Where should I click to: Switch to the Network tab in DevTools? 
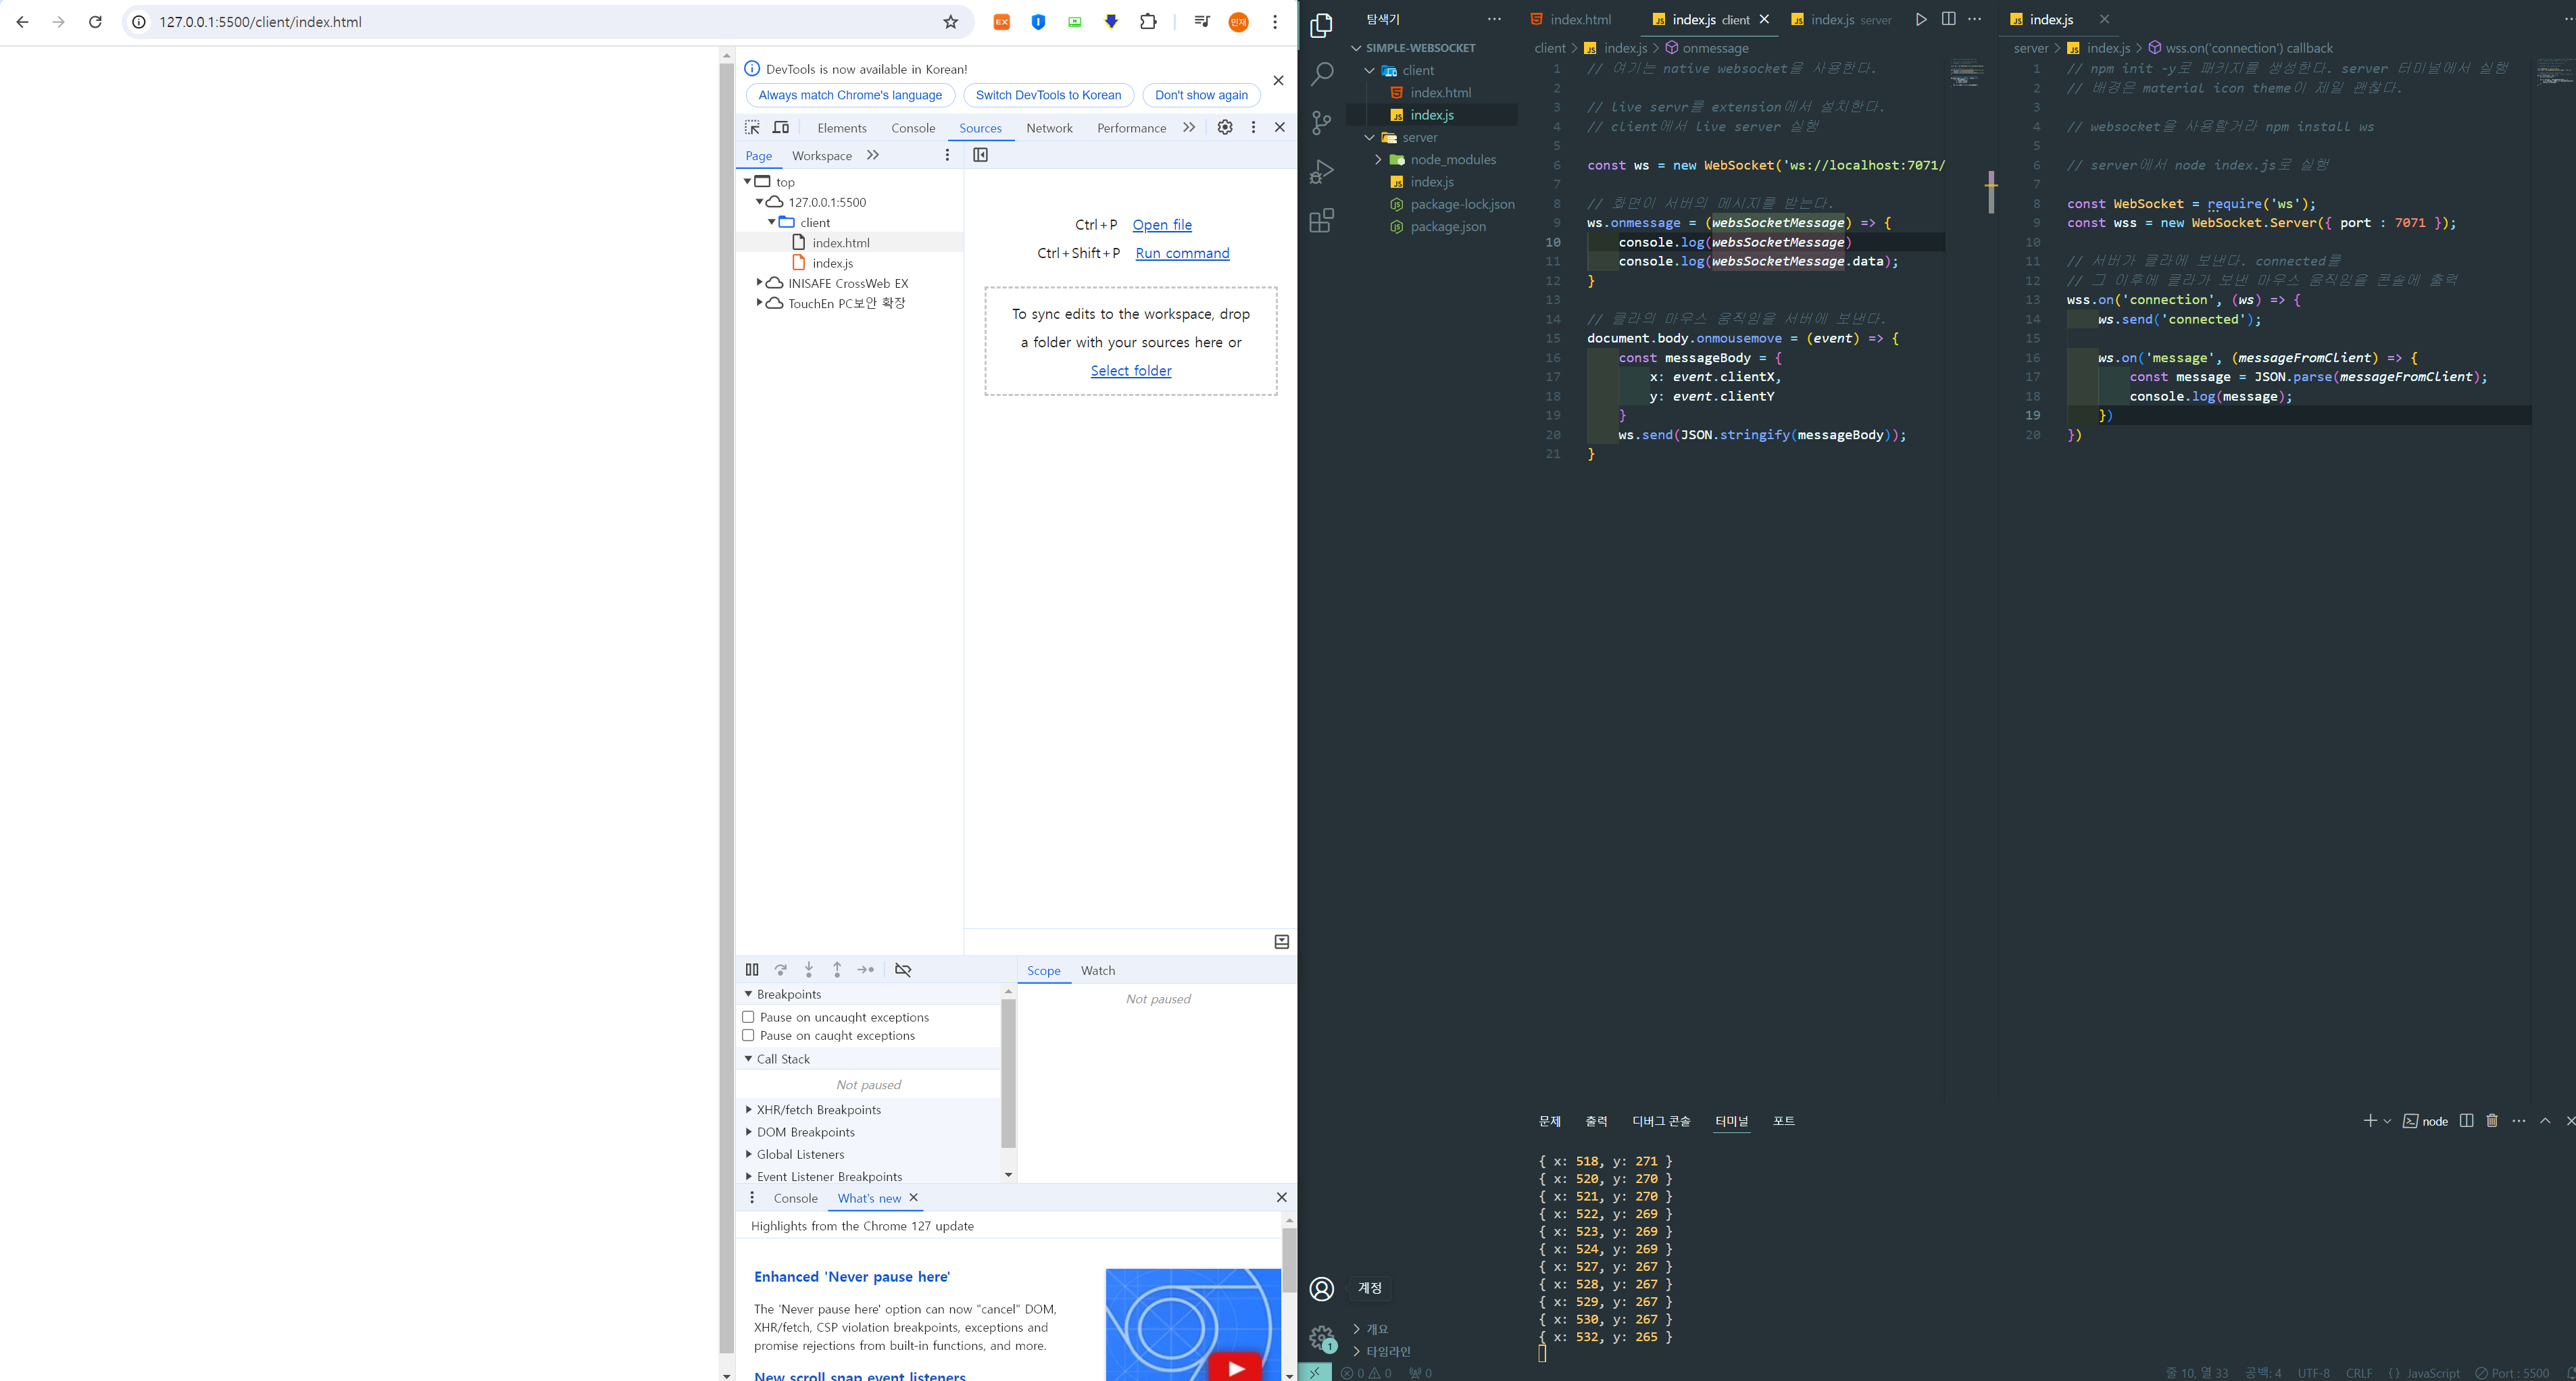(x=1048, y=128)
